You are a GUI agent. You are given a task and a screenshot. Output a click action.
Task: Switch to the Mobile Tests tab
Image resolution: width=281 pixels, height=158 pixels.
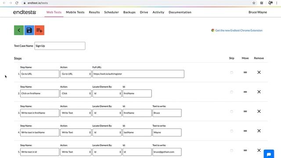pyautogui.click(x=75, y=12)
